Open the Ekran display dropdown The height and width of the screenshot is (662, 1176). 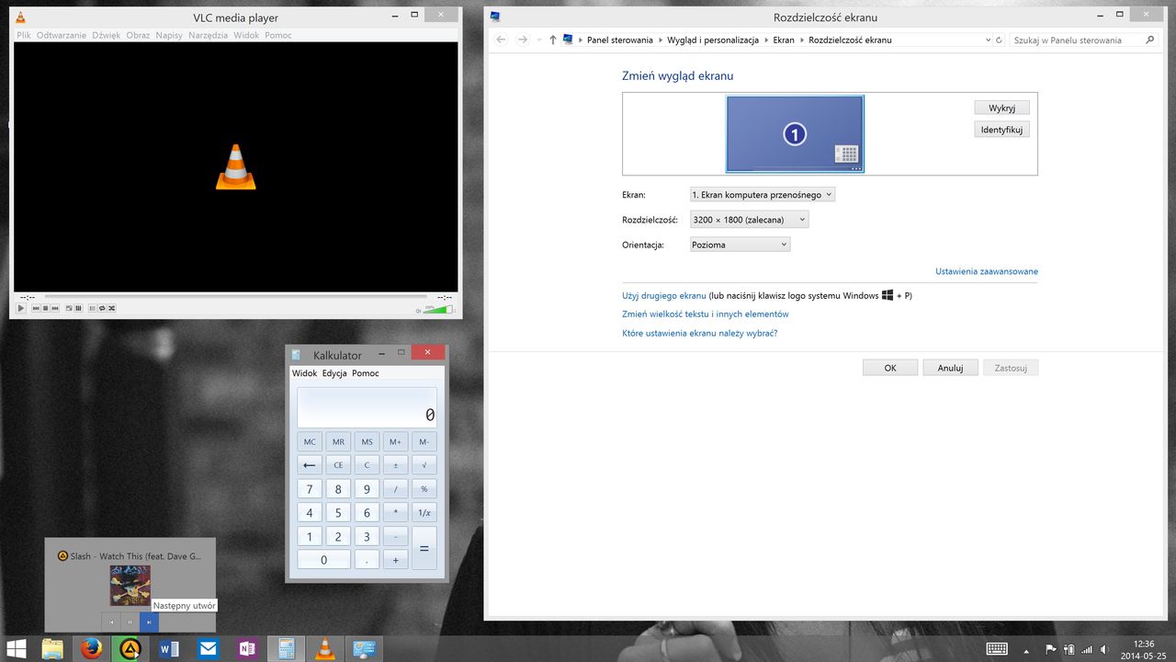[763, 195]
